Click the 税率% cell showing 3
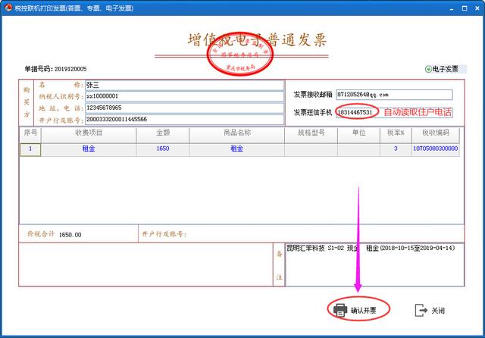The width and height of the screenshot is (485, 338). tap(395, 149)
